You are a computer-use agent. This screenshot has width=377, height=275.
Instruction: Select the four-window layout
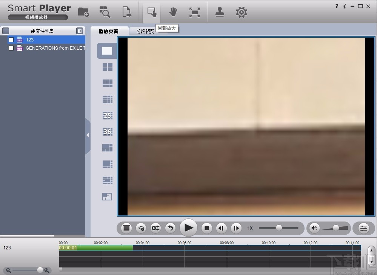click(107, 67)
